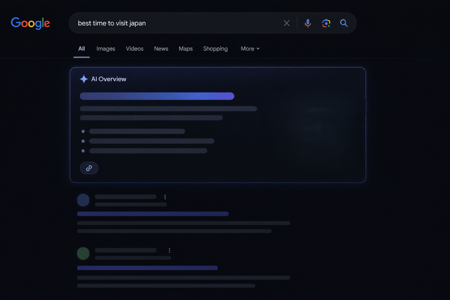
Task: Open the second search result title link
Action: pyautogui.click(x=147, y=268)
